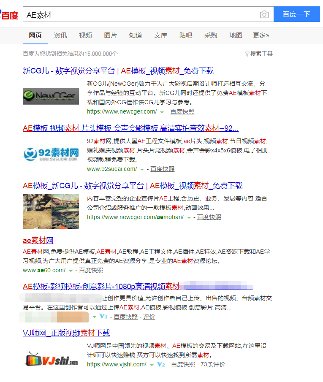Click the 搜索工具 filter icon
Screen dimensions: 323x382
click(x=247, y=54)
